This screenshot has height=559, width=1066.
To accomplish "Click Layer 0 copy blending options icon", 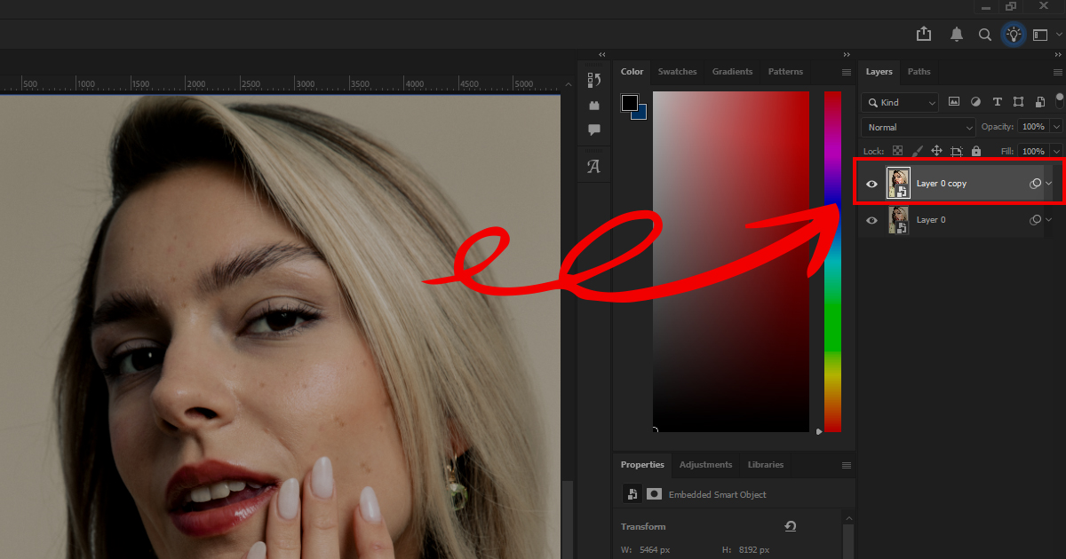I will point(1035,184).
